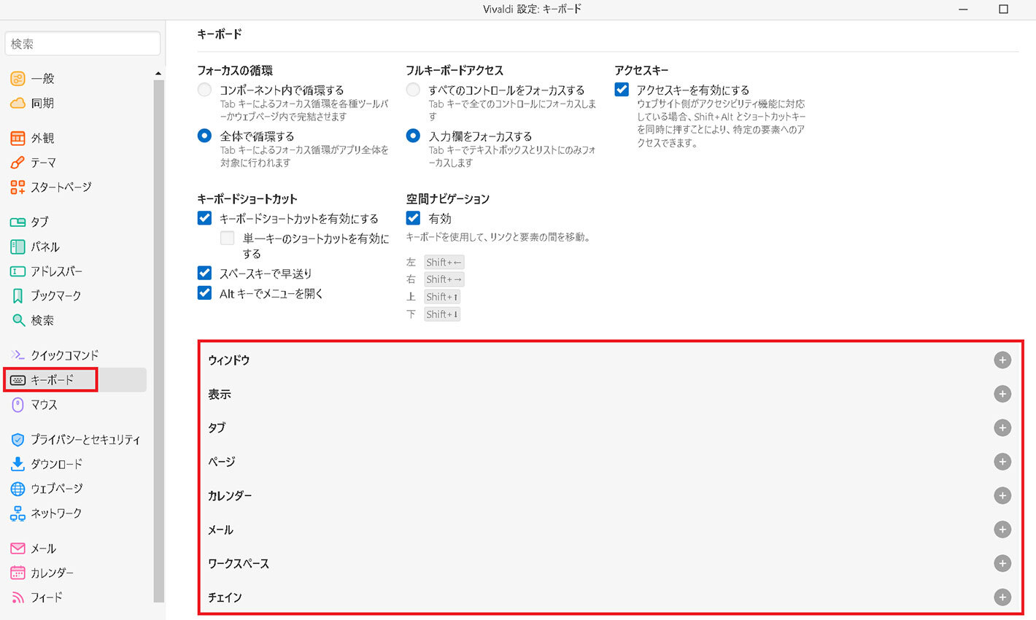
Task: Click the 一般 (General) settings icon
Action: (x=18, y=79)
